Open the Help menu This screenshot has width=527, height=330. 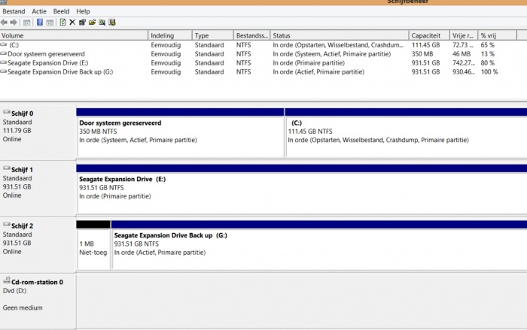point(83,11)
